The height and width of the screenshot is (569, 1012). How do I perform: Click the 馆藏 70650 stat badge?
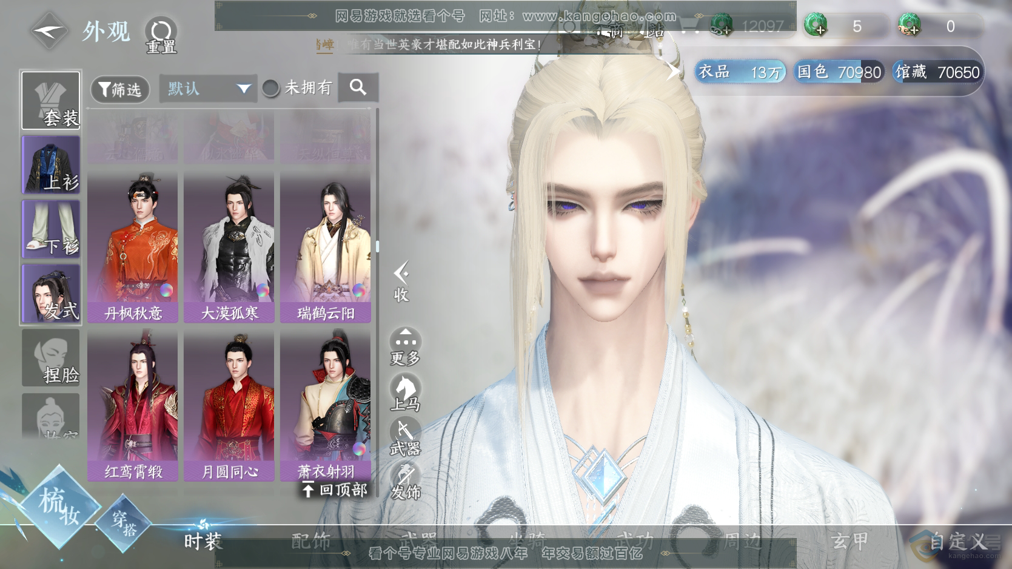click(x=937, y=72)
